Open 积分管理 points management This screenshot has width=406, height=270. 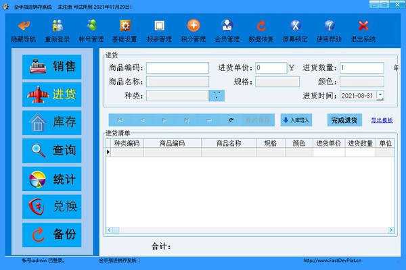194,30
